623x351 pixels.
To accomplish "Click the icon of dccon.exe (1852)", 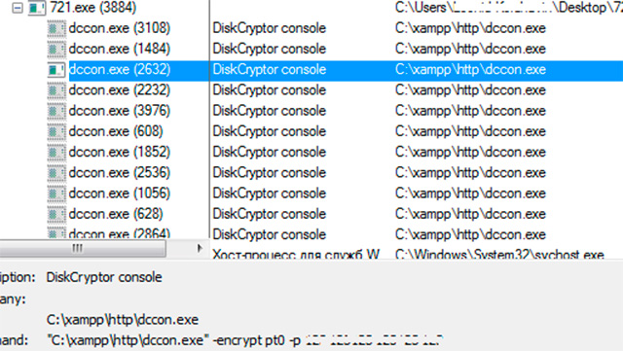I will tap(56, 153).
